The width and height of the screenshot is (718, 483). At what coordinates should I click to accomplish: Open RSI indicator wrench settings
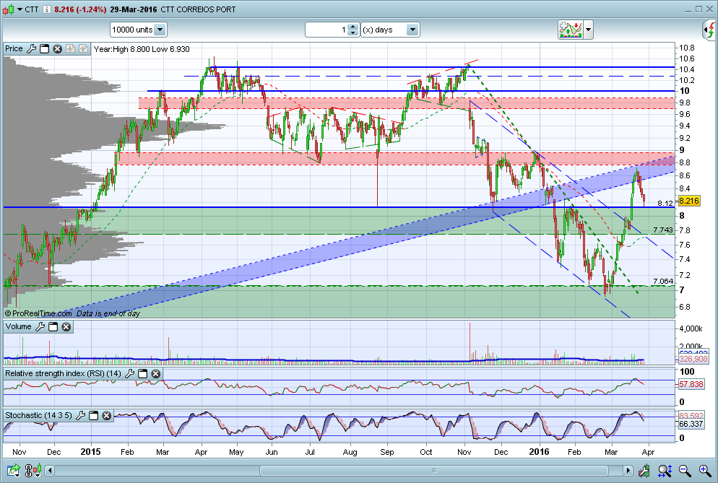coord(130,374)
